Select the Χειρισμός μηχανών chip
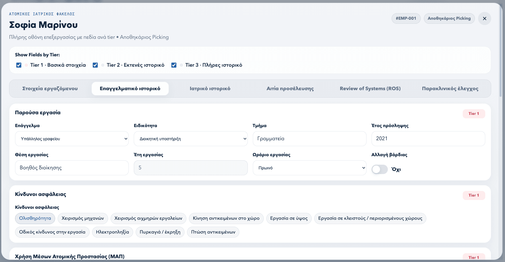This screenshot has width=505, height=262. tap(83, 218)
